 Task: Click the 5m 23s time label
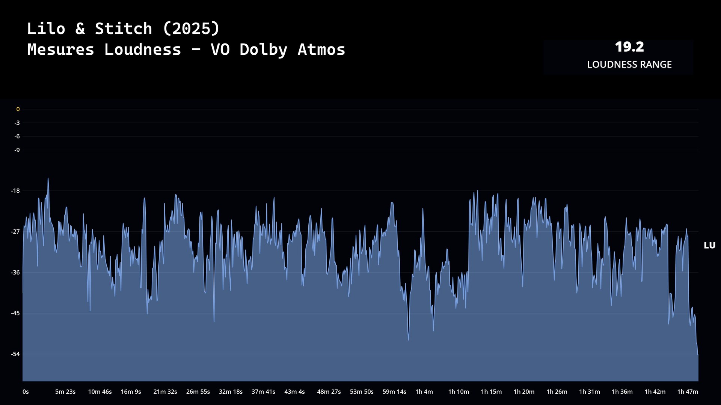(65, 392)
